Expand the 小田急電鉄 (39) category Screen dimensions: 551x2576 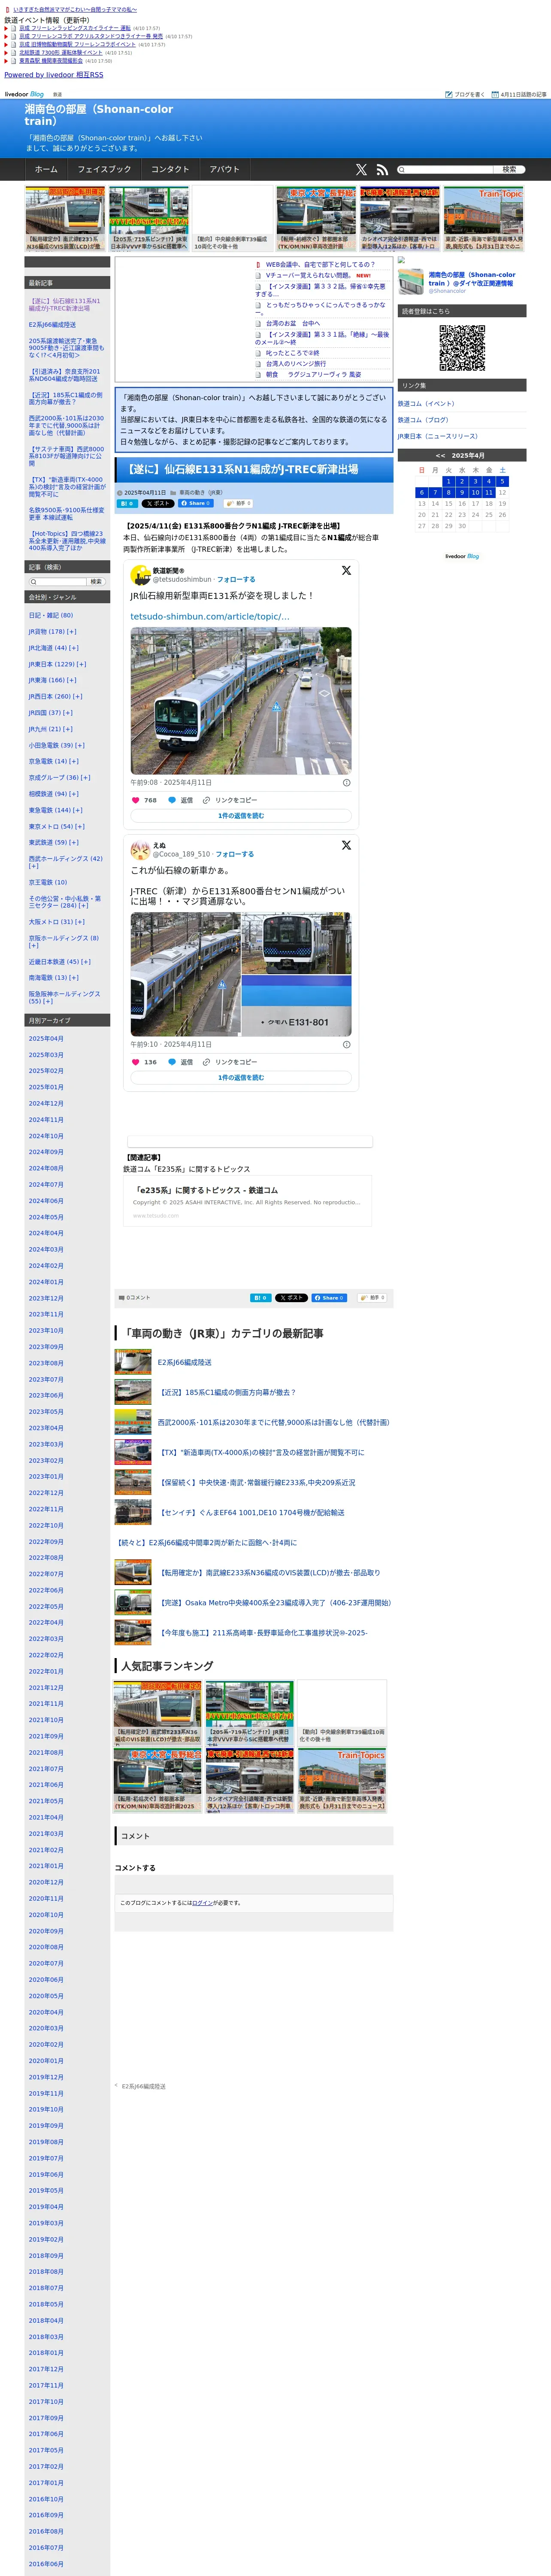coord(80,745)
